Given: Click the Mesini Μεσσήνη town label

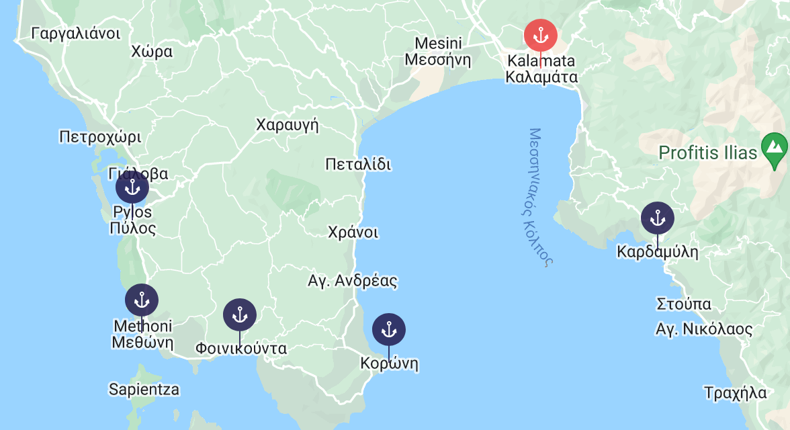Looking at the screenshot, I should click(438, 52).
